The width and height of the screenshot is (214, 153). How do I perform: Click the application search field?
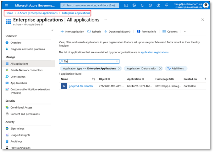(x=89, y=61)
